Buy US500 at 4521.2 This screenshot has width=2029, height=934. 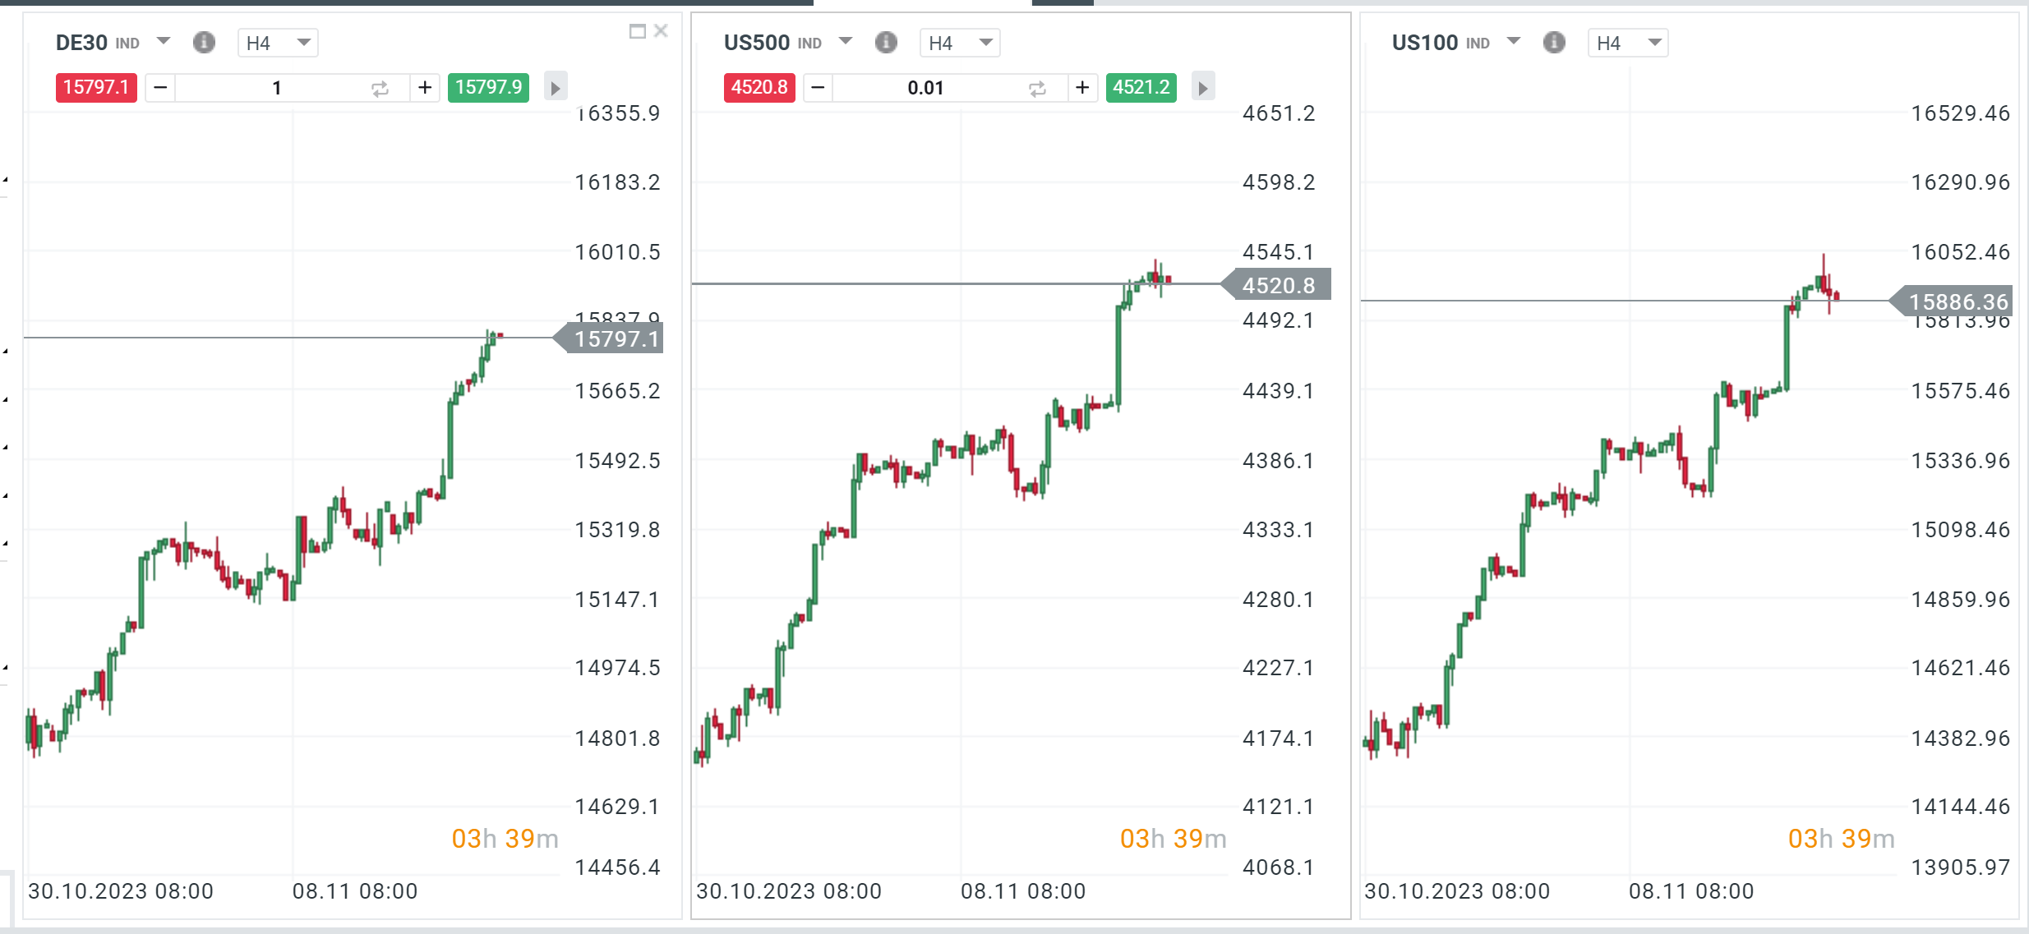pos(1141,87)
